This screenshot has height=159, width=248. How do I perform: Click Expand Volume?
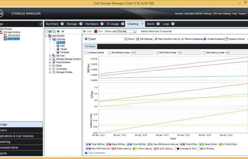point(235,39)
